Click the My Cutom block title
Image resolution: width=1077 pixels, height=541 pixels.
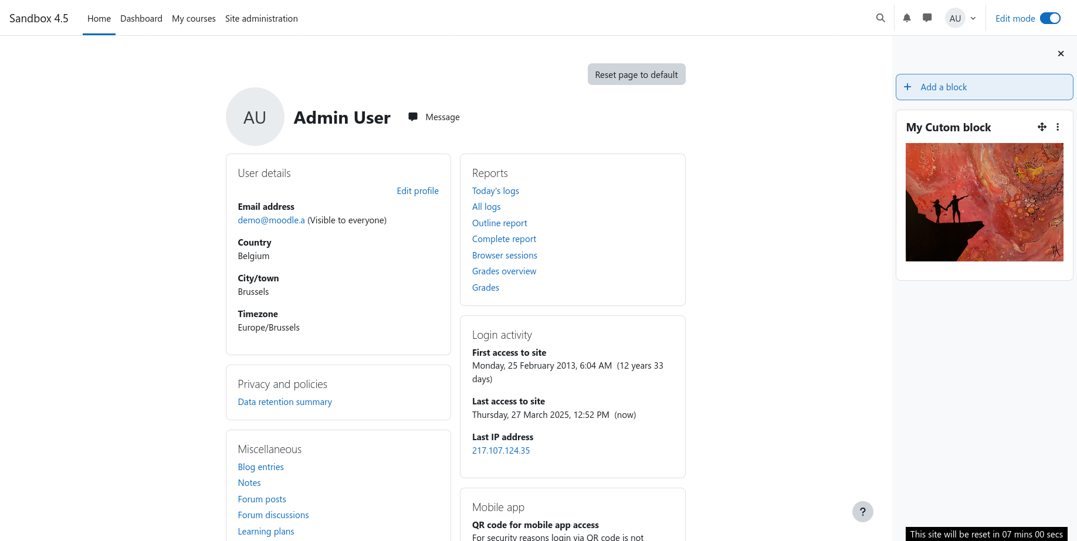(x=948, y=127)
